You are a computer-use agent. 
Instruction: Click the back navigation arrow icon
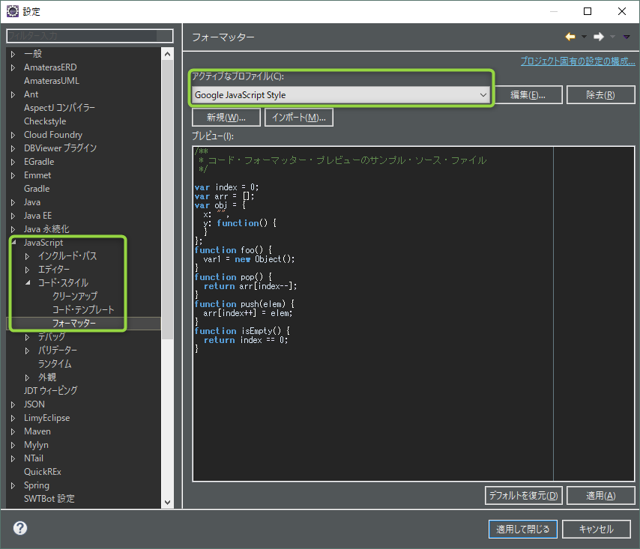click(570, 37)
